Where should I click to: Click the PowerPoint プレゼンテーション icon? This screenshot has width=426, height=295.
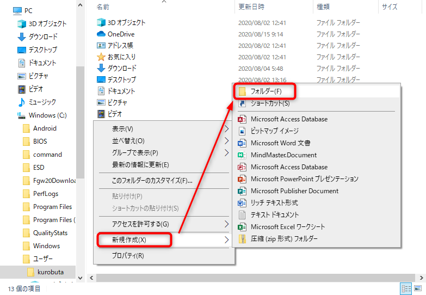coord(242,179)
